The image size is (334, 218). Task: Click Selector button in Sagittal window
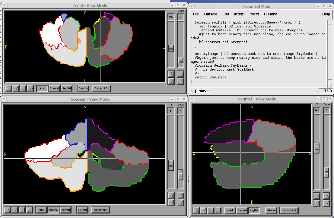tap(271, 210)
